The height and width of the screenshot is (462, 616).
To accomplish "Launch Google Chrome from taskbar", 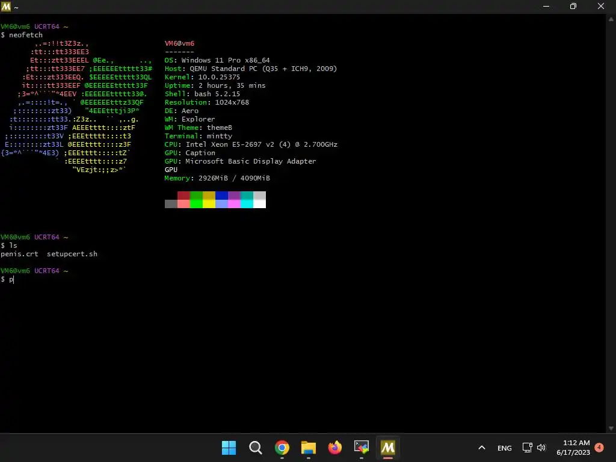I will click(282, 448).
